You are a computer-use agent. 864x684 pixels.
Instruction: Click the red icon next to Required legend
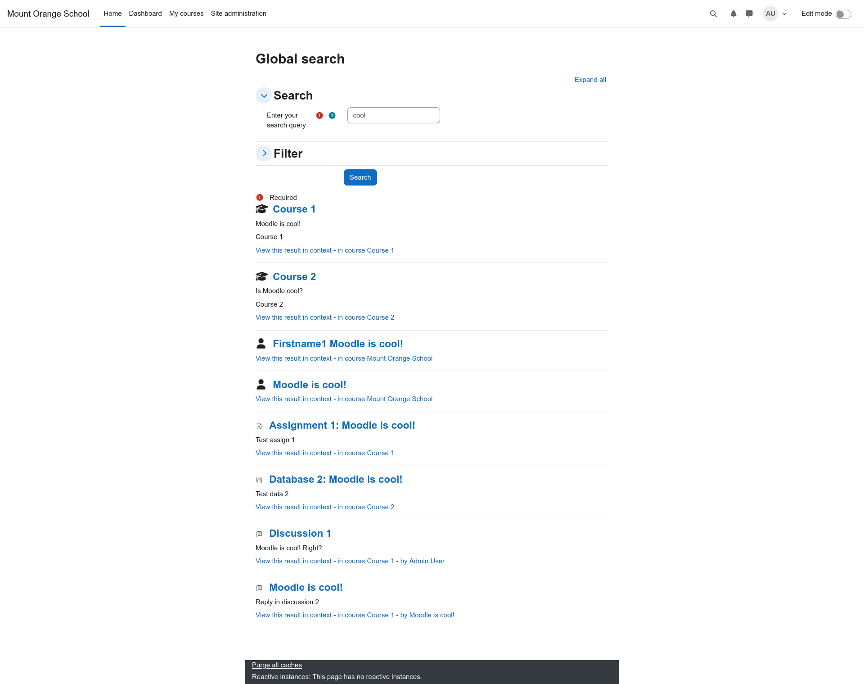260,197
